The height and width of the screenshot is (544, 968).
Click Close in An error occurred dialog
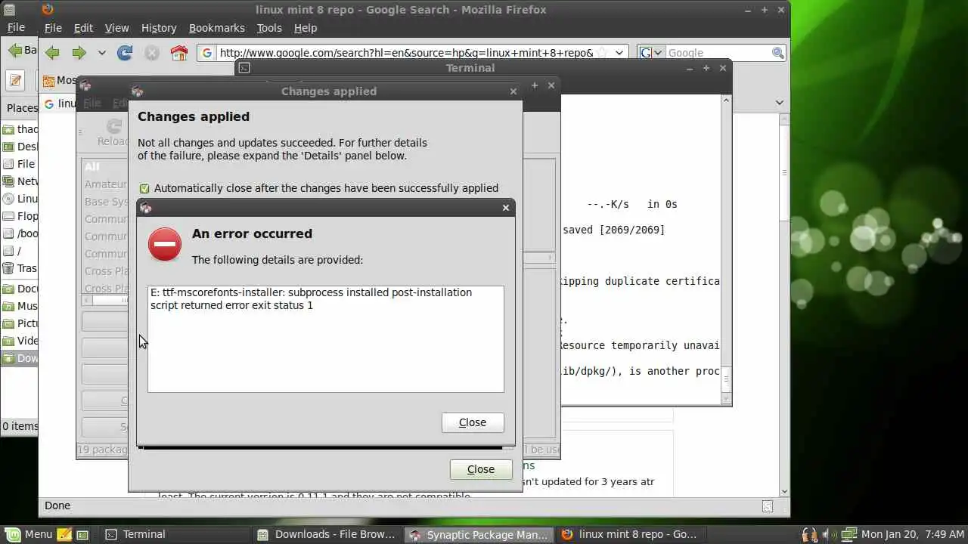point(473,422)
